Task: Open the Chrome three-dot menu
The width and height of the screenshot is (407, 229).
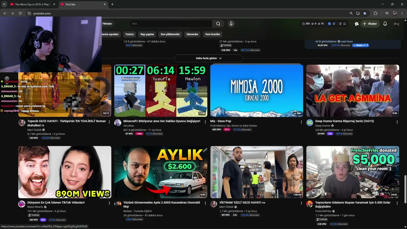Action: pyautogui.click(x=402, y=13)
